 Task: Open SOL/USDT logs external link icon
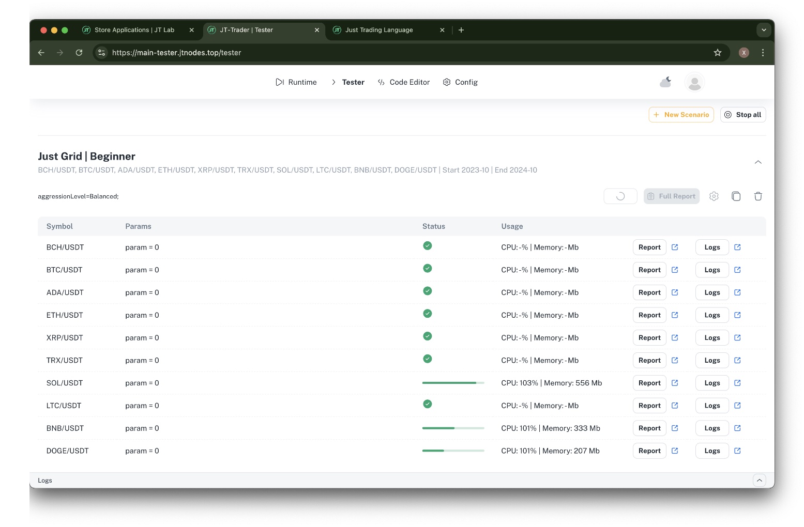point(737,383)
